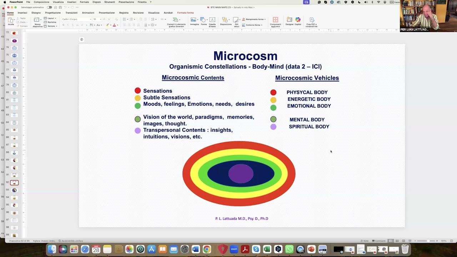457x257 pixels.
Task: Open the Designer pane
Action: 289,21
